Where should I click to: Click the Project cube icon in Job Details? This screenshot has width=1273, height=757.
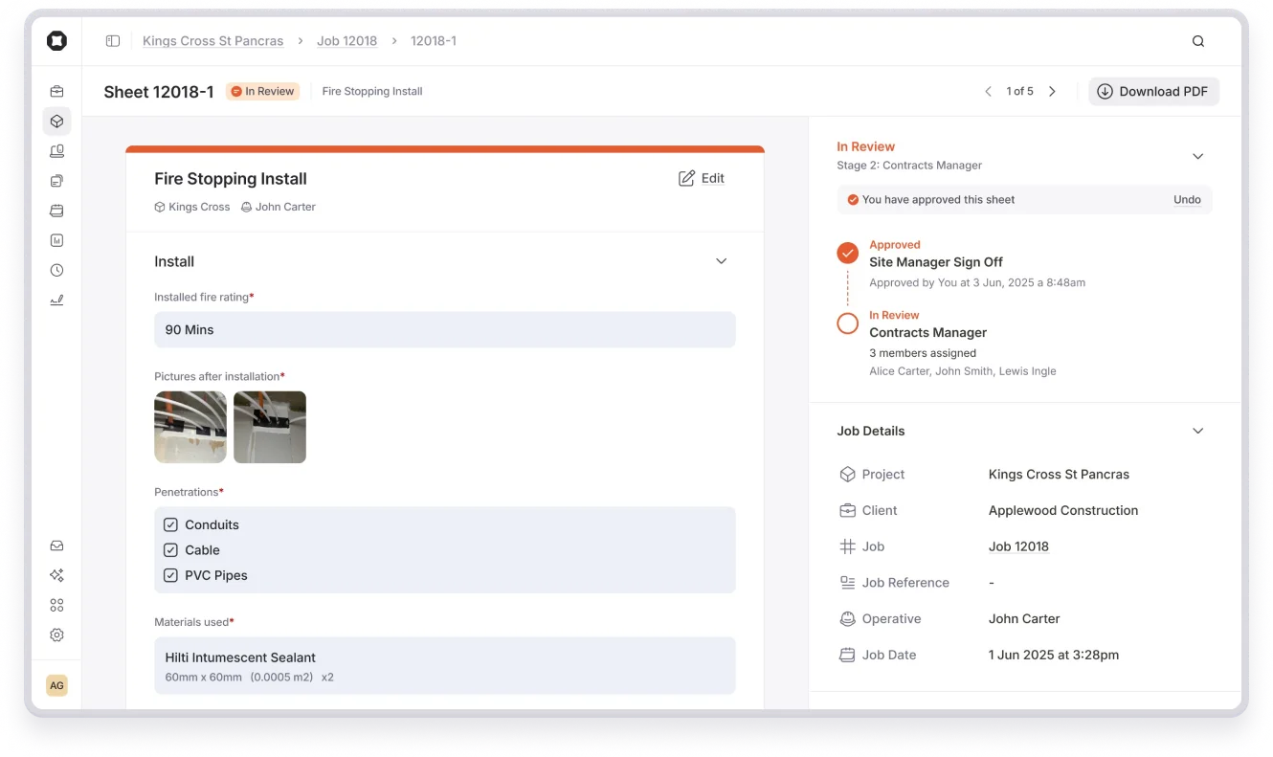click(x=847, y=475)
